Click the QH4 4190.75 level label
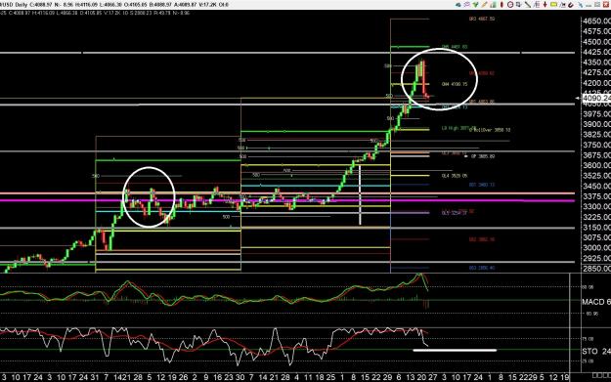Viewport: 611px width, 382px height. [x=455, y=84]
